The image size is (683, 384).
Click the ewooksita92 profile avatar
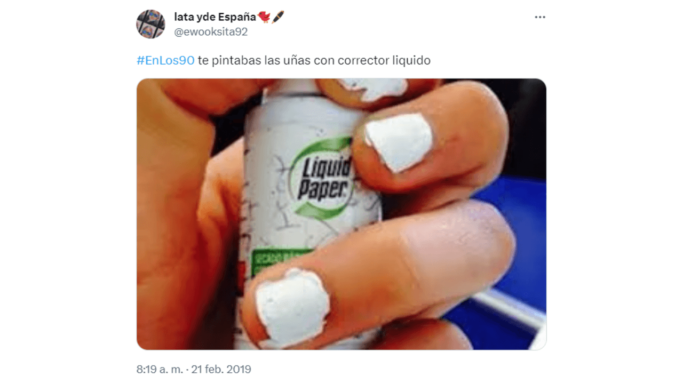pos(150,24)
